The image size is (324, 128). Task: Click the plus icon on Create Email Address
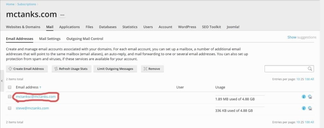pos(10,69)
